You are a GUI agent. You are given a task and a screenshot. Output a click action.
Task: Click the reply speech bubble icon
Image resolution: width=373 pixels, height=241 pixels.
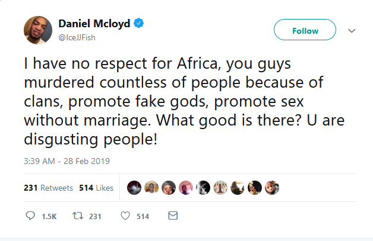pos(30,216)
